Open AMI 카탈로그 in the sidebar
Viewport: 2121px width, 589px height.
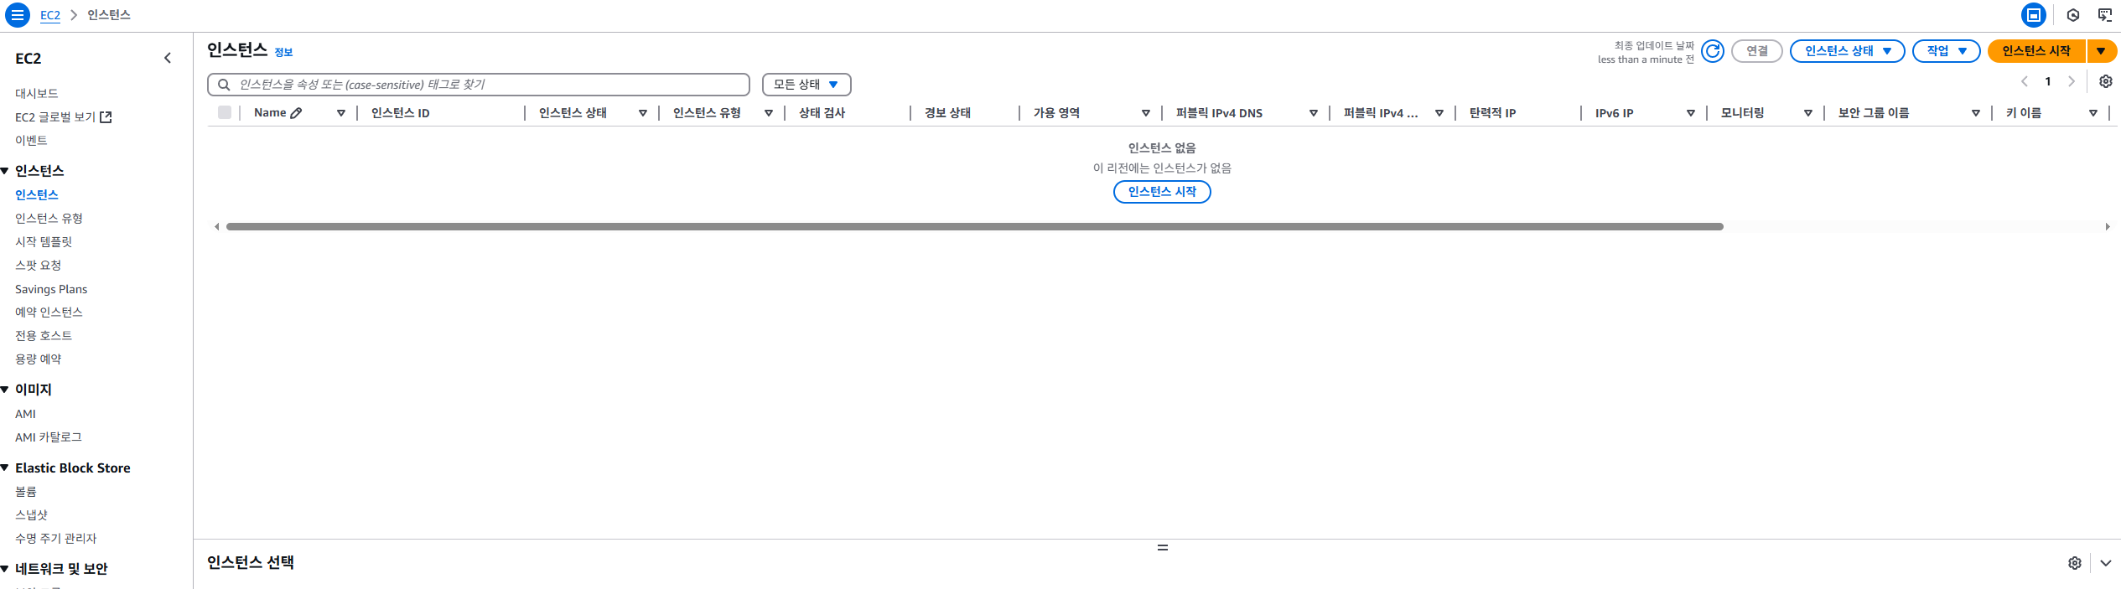(x=49, y=437)
